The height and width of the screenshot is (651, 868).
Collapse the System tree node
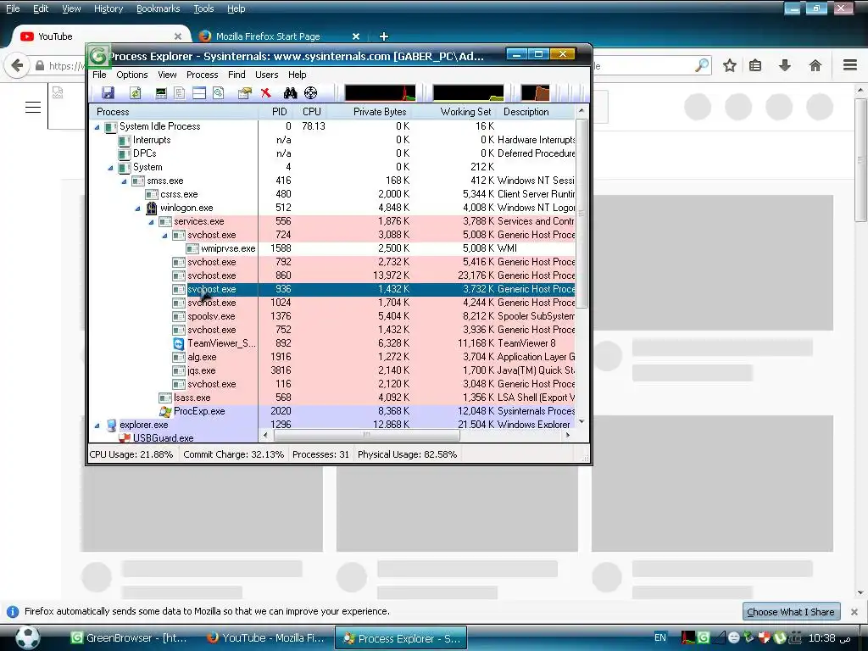[111, 168]
